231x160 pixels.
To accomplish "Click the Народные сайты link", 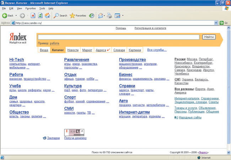I will pyautogui.click(x=190, y=118).
